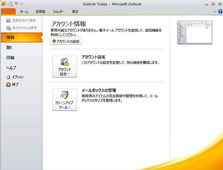Screen dimensions: 223x170
Task: Click the Outlook application icon in title bar
Action: 3,4
